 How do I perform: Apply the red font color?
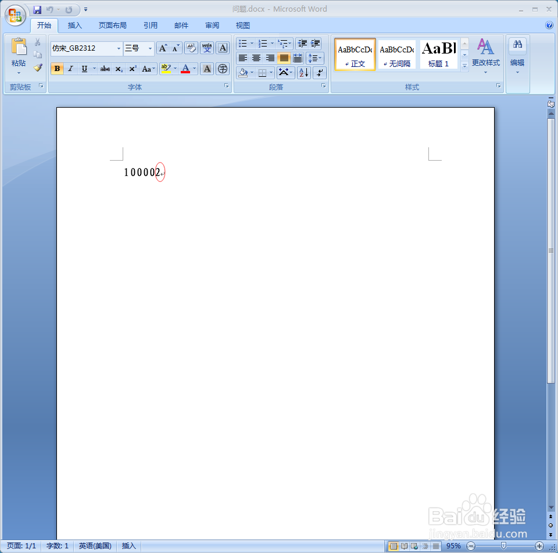(185, 69)
